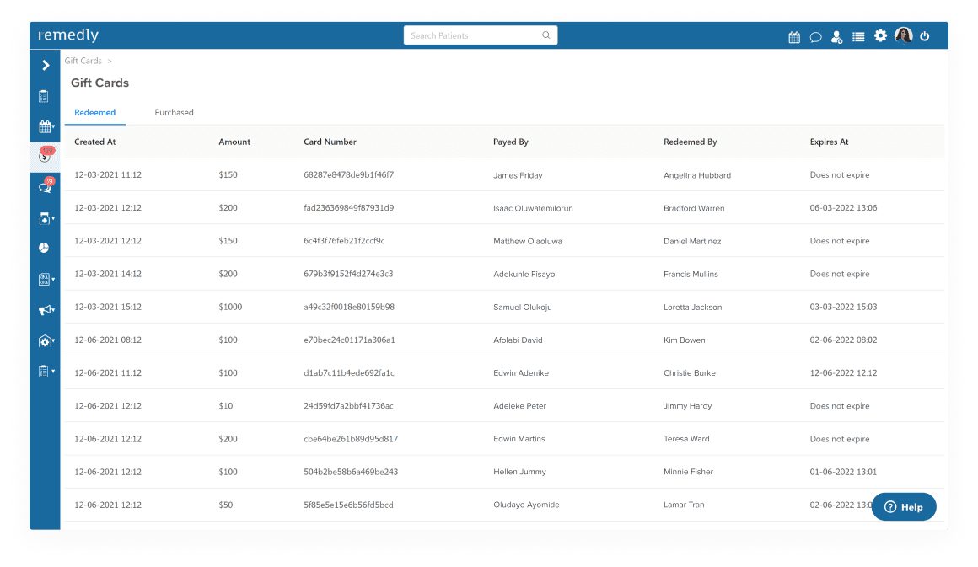Open the settings gear in header
Screen dimensions: 978x567
(x=880, y=35)
